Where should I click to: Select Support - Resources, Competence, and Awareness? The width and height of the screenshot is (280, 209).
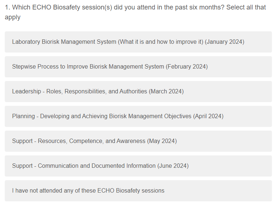pyautogui.click(x=94, y=141)
